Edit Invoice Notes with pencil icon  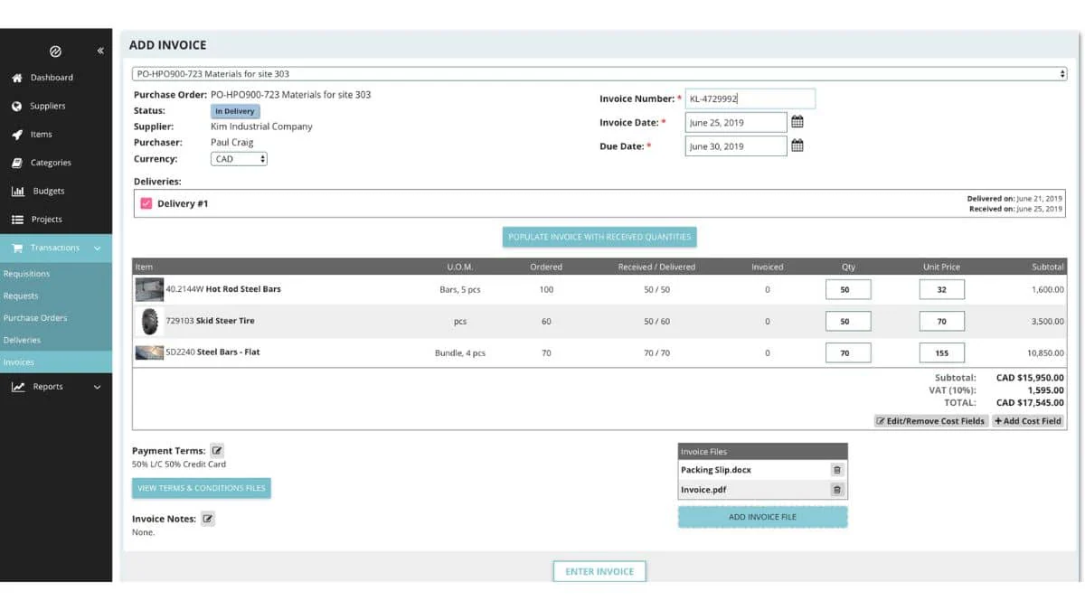pyautogui.click(x=208, y=519)
